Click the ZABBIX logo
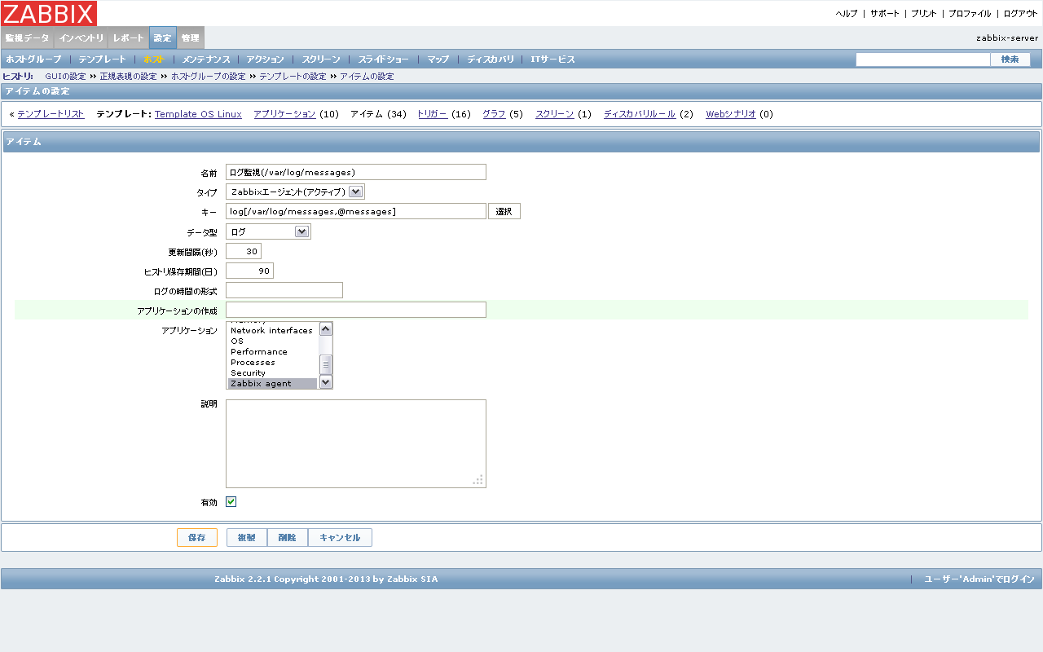The width and height of the screenshot is (1043, 652). tap(49, 13)
